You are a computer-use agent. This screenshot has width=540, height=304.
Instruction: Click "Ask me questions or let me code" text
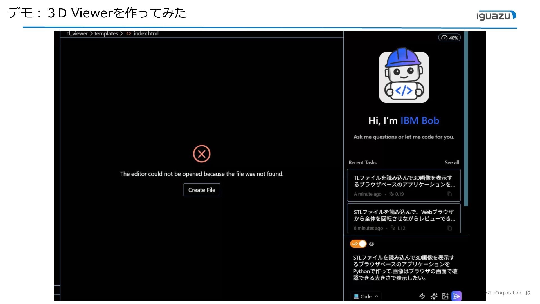coord(404,137)
